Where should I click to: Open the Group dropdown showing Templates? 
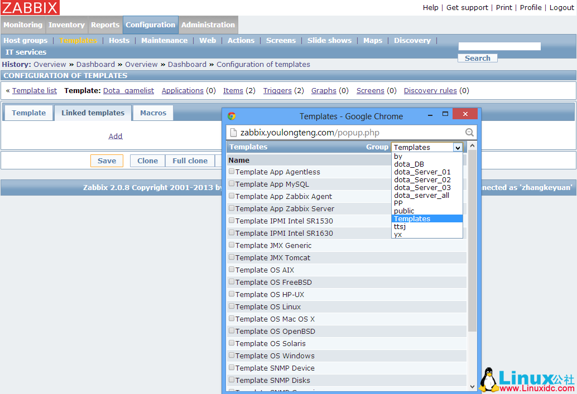(x=427, y=147)
